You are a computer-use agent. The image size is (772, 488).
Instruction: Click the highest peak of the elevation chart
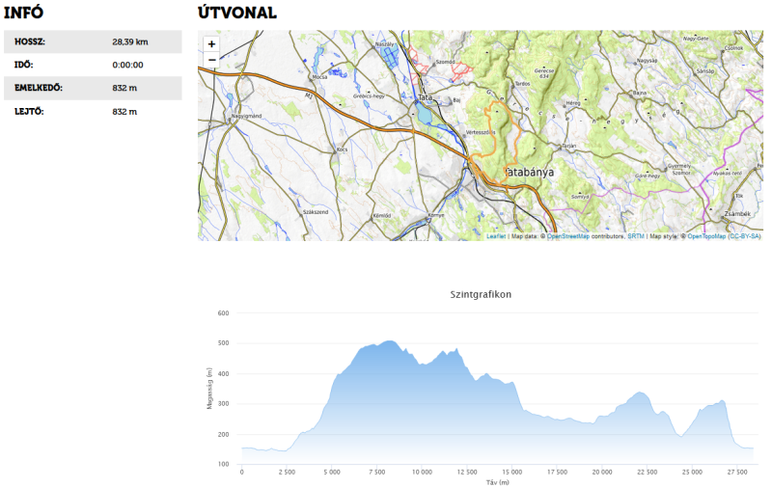point(391,340)
